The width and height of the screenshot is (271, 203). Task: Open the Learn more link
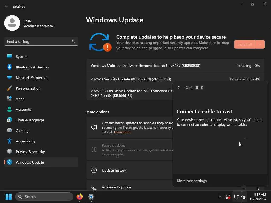click(122, 132)
